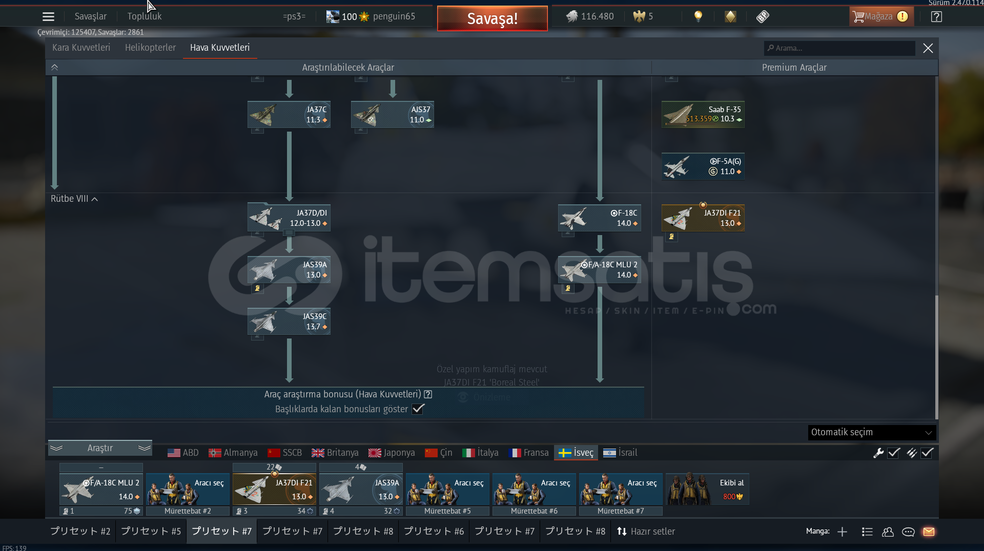Click the ammunition stripes icon
The width and height of the screenshot is (984, 551).
912,453
